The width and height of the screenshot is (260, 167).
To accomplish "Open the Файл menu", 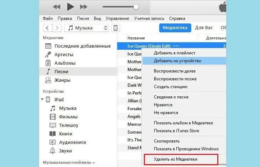I will (48, 18).
